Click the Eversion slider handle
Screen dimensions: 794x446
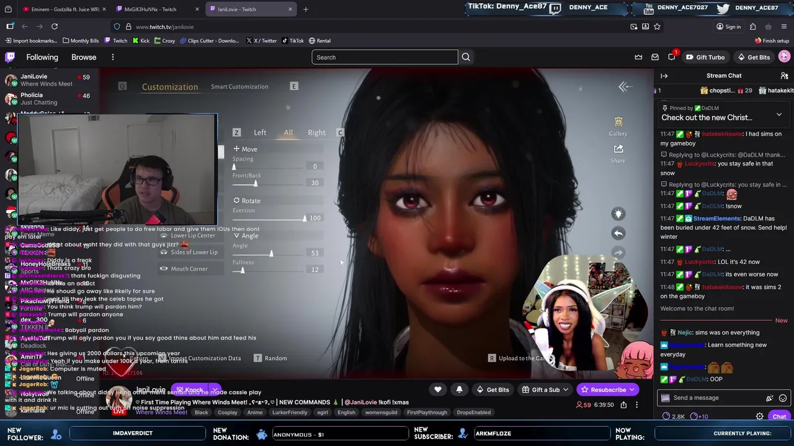click(305, 218)
